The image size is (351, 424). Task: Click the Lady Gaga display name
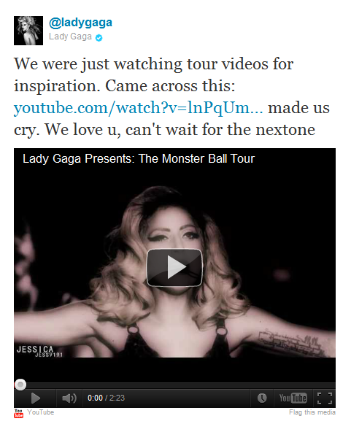pos(70,36)
